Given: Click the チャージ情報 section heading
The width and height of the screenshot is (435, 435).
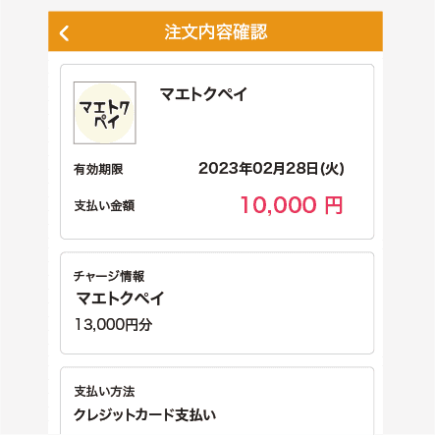Looking at the screenshot, I should pyautogui.click(x=109, y=276).
